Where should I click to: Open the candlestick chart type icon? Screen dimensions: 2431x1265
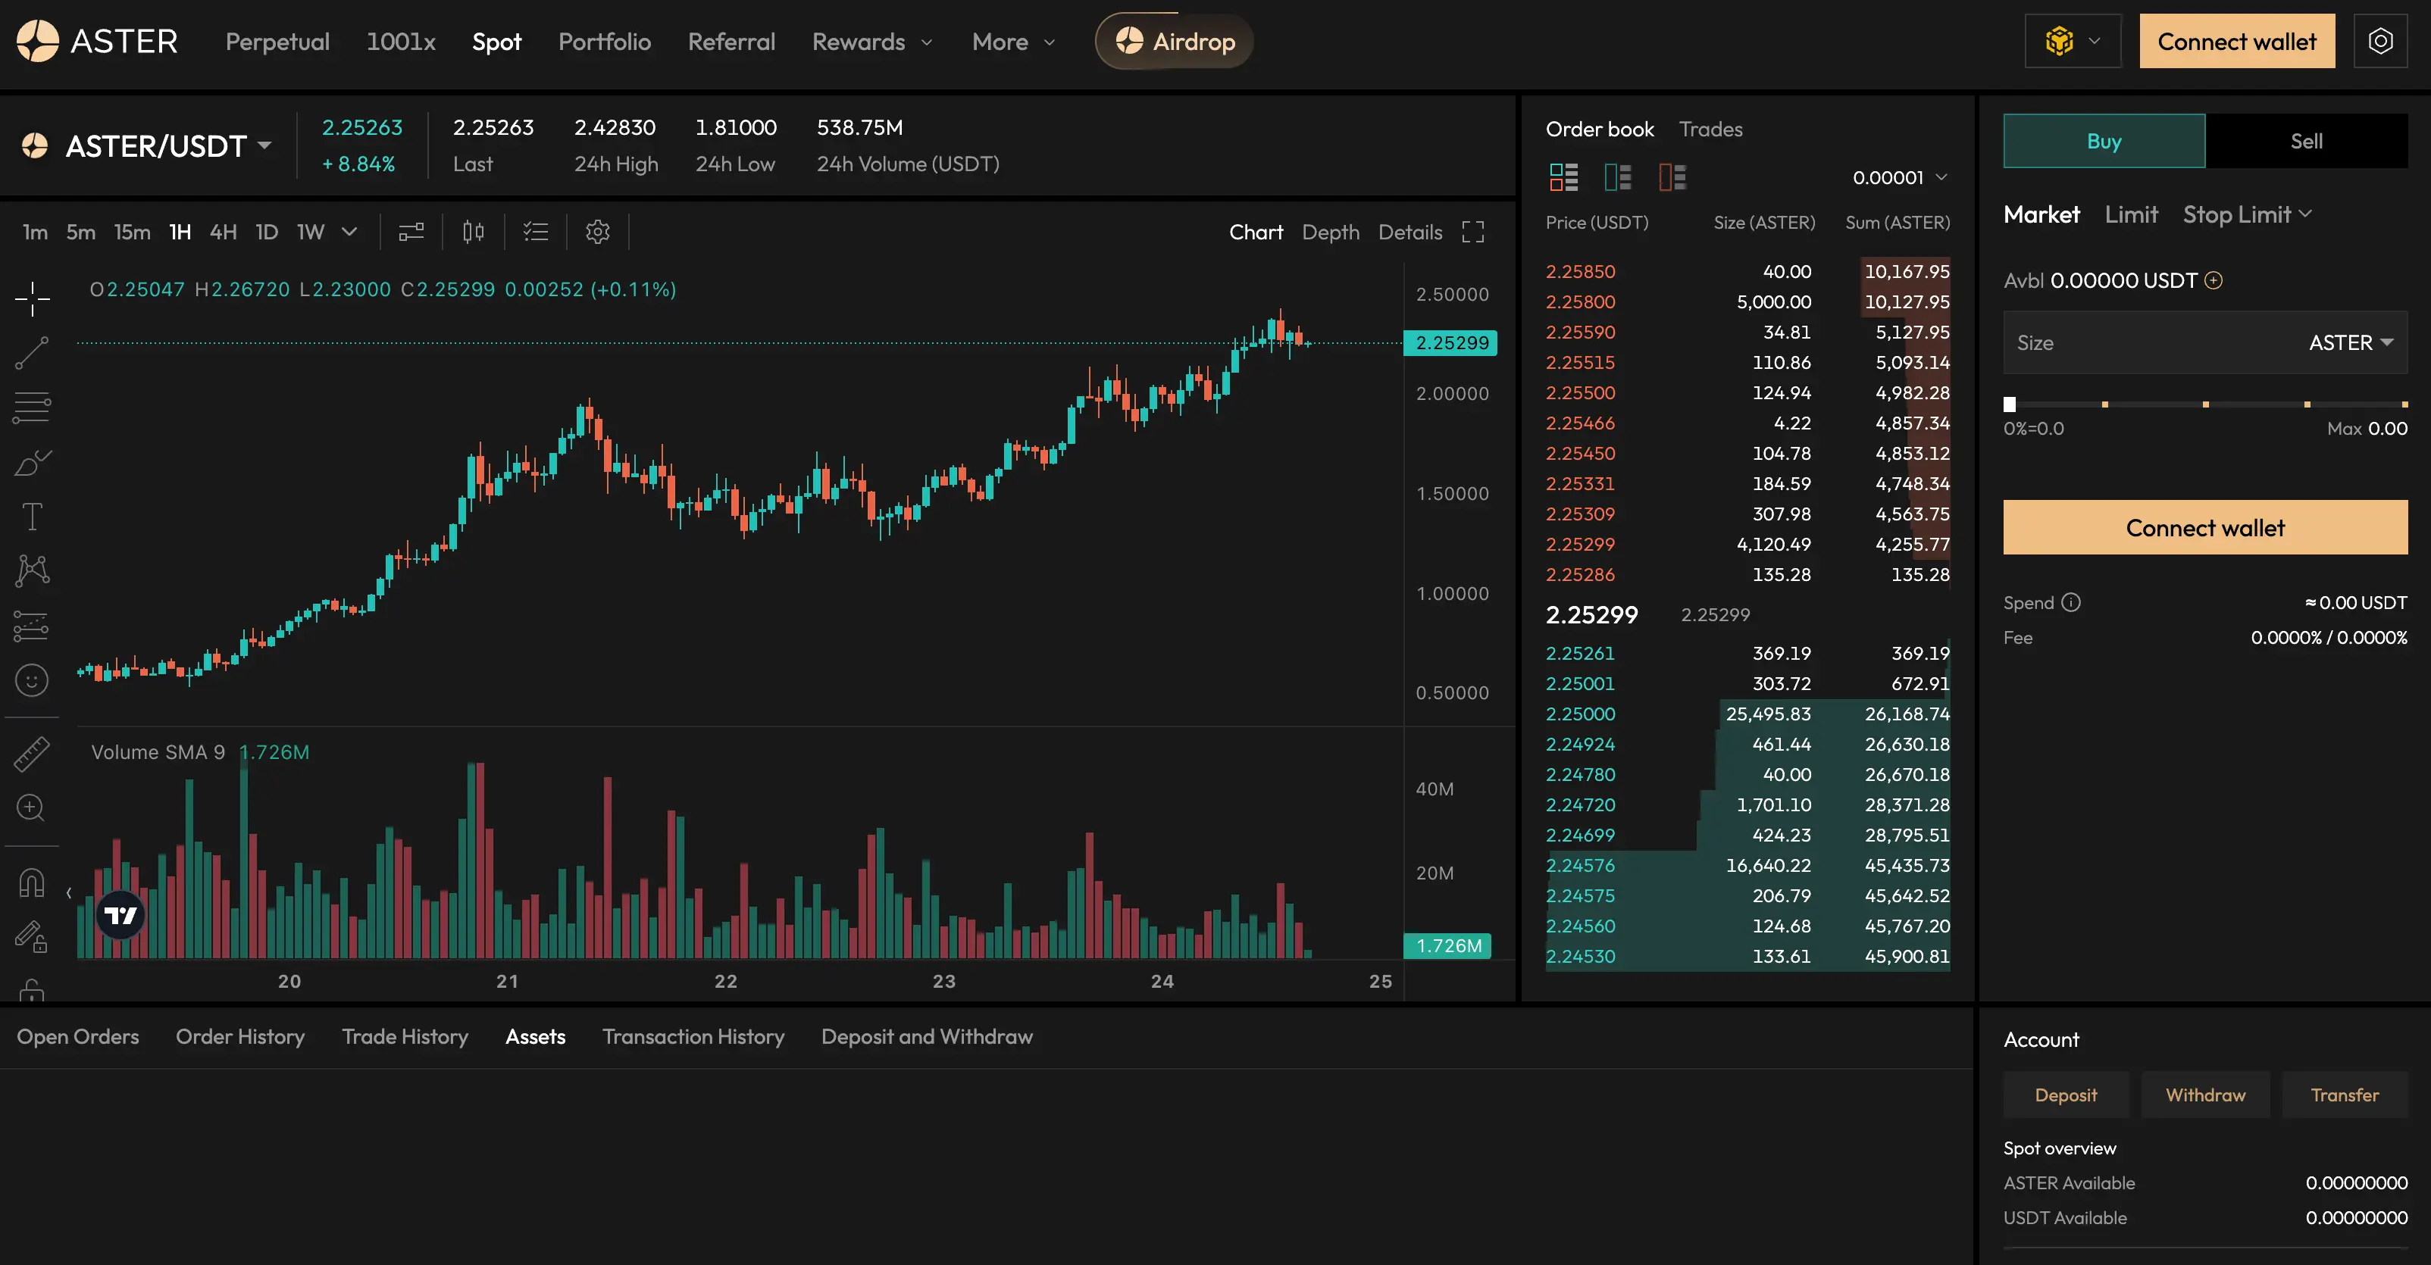473,232
